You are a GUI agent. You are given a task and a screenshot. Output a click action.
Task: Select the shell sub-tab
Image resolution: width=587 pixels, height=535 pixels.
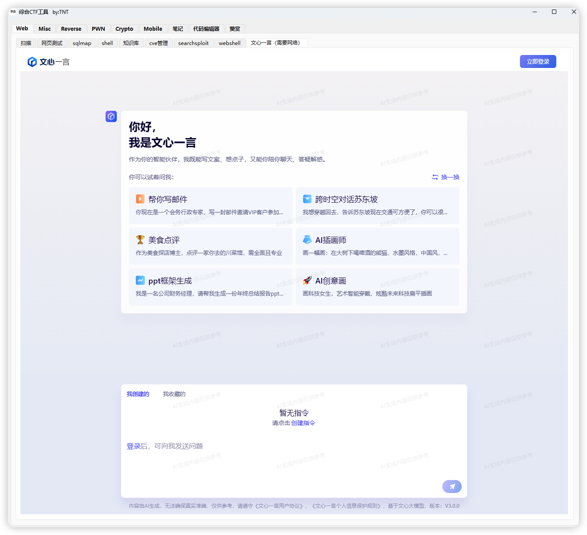pyautogui.click(x=107, y=43)
